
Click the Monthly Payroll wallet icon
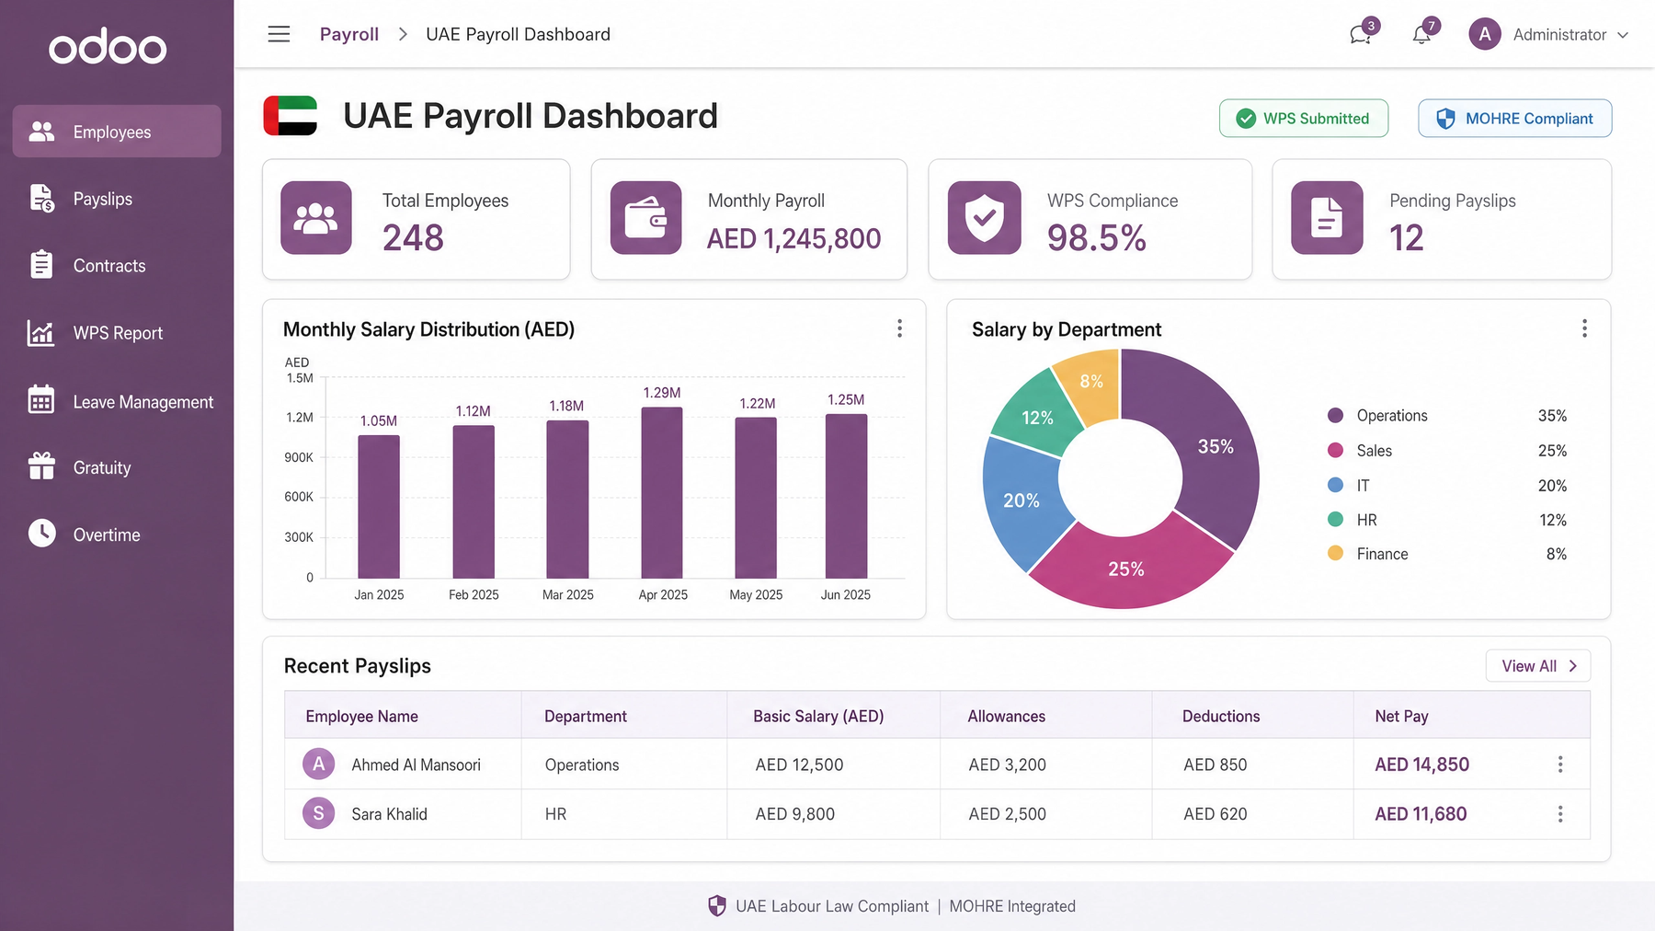click(645, 218)
